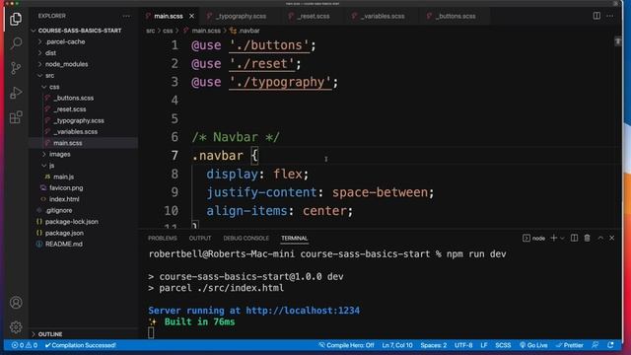Open main.js in the file tree

tap(63, 177)
